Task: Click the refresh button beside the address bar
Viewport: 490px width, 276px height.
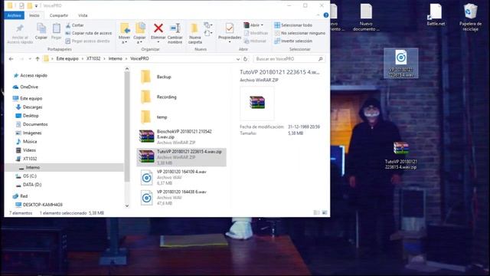Action: tap(245, 59)
